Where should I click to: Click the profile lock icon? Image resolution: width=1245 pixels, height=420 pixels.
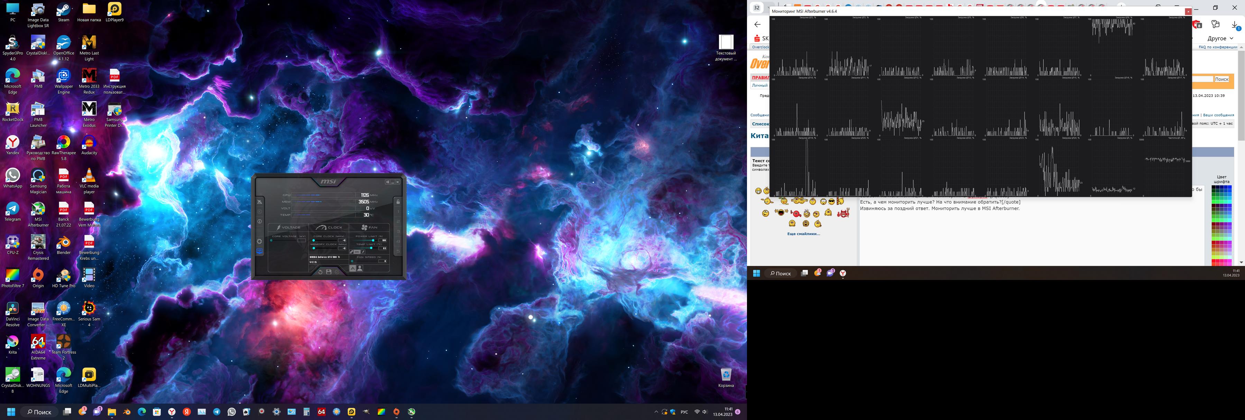(x=398, y=202)
